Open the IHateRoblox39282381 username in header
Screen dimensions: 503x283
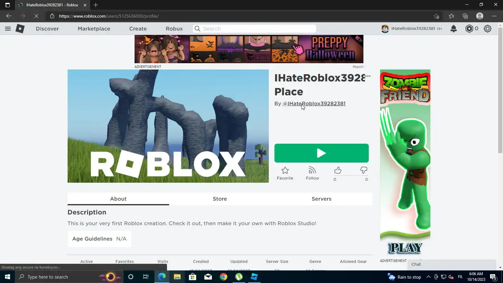pos(413,29)
